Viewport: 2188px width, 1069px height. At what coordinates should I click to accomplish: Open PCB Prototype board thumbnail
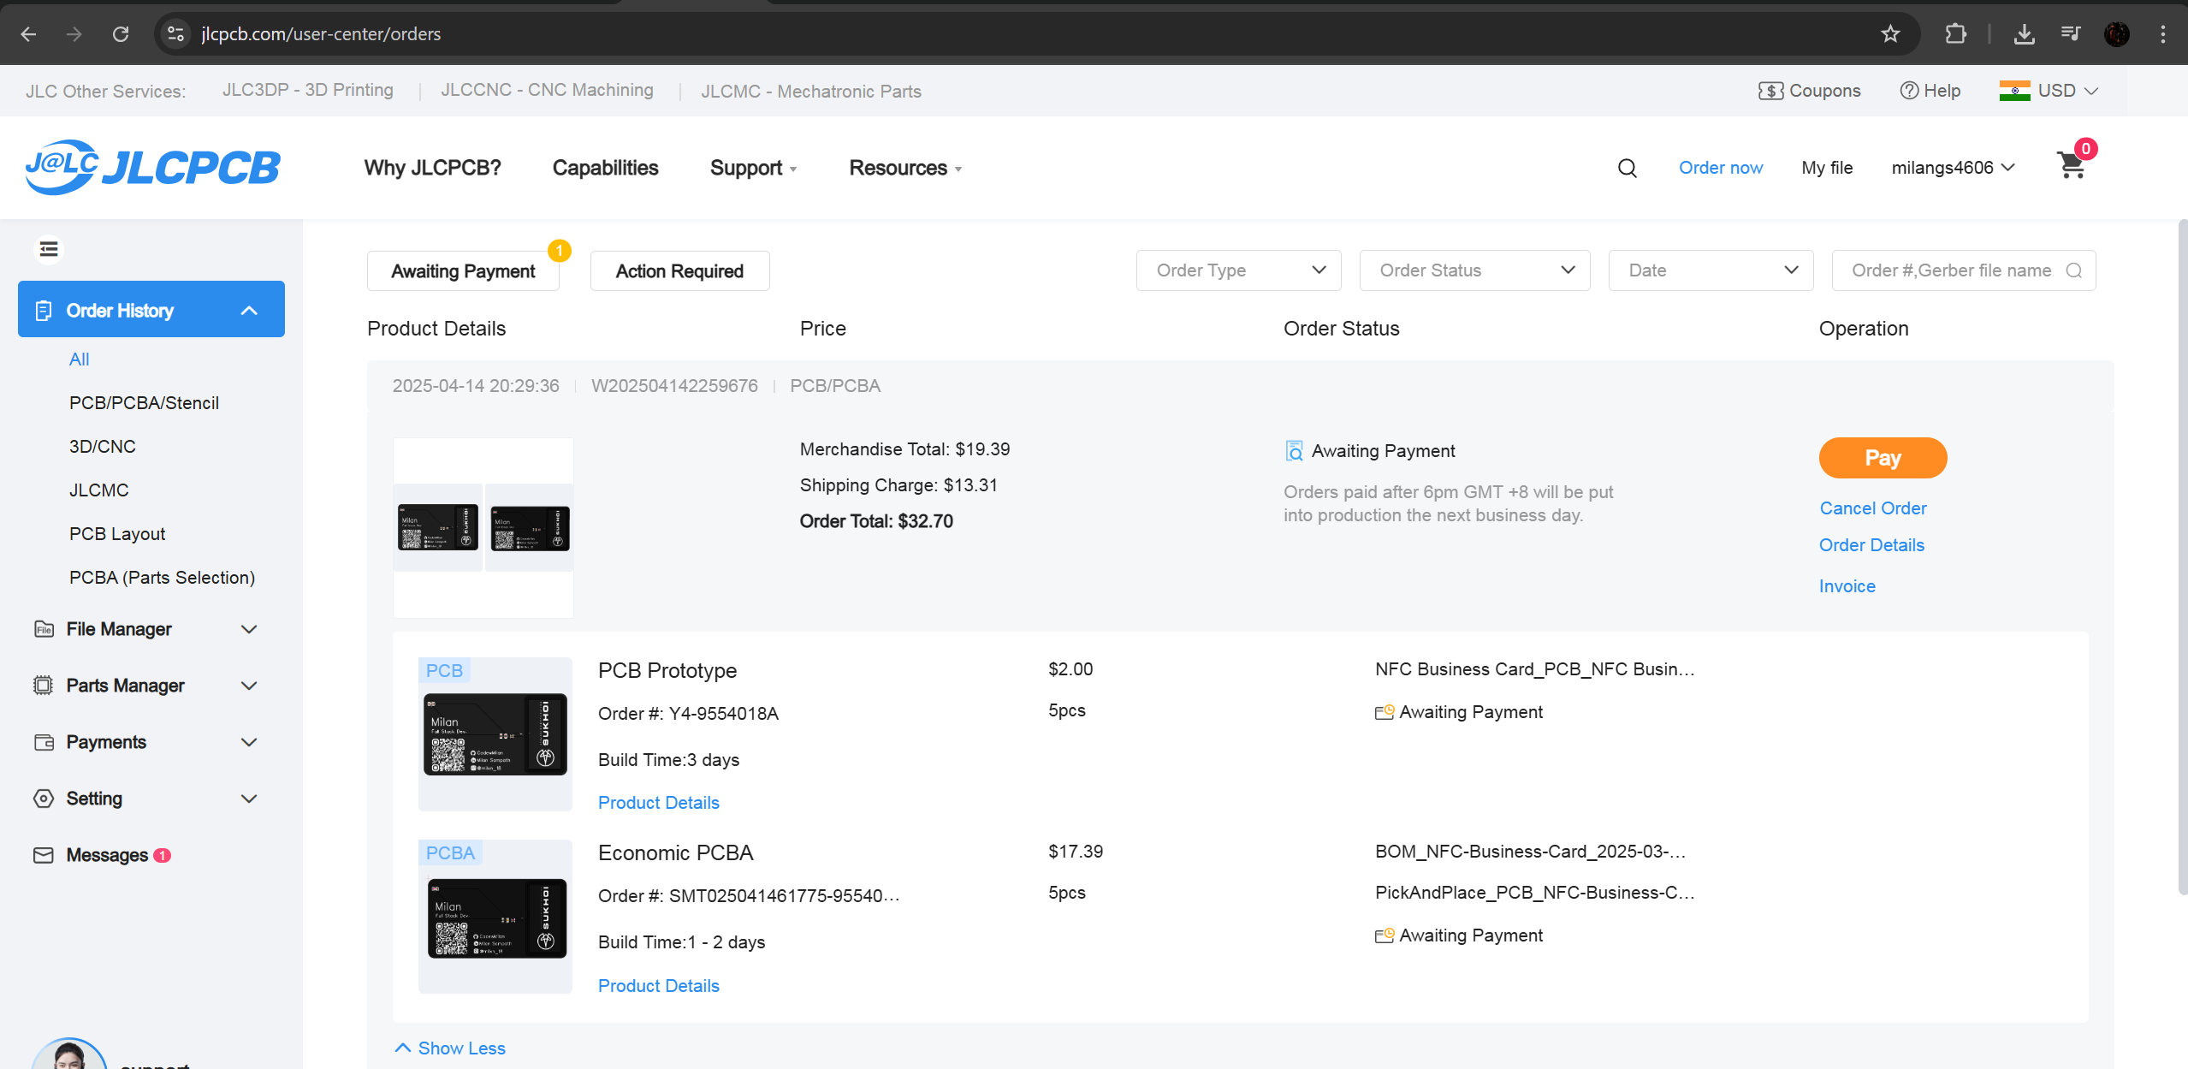pos(495,734)
